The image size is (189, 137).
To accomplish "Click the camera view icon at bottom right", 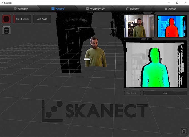I will (184, 131).
